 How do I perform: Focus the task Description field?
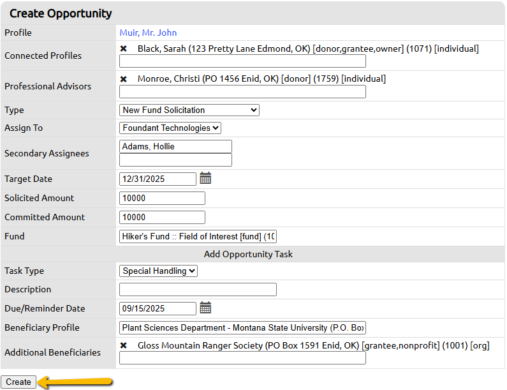click(x=198, y=289)
